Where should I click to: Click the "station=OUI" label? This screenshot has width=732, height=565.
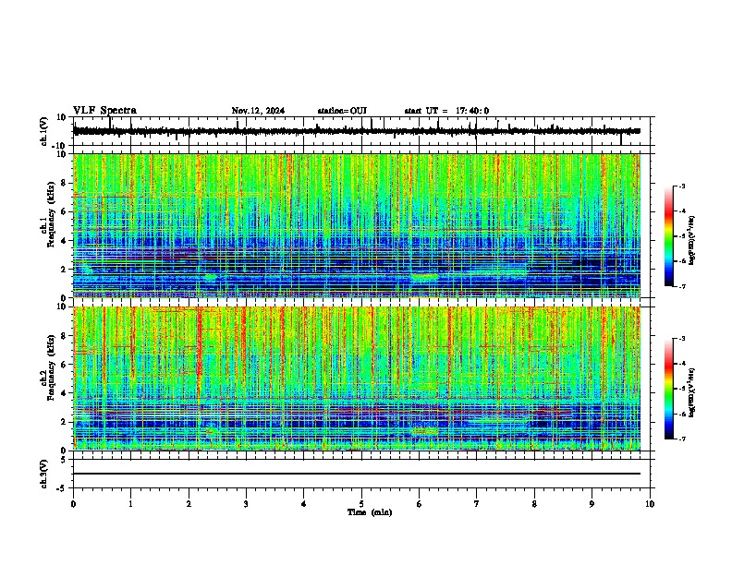coord(342,111)
